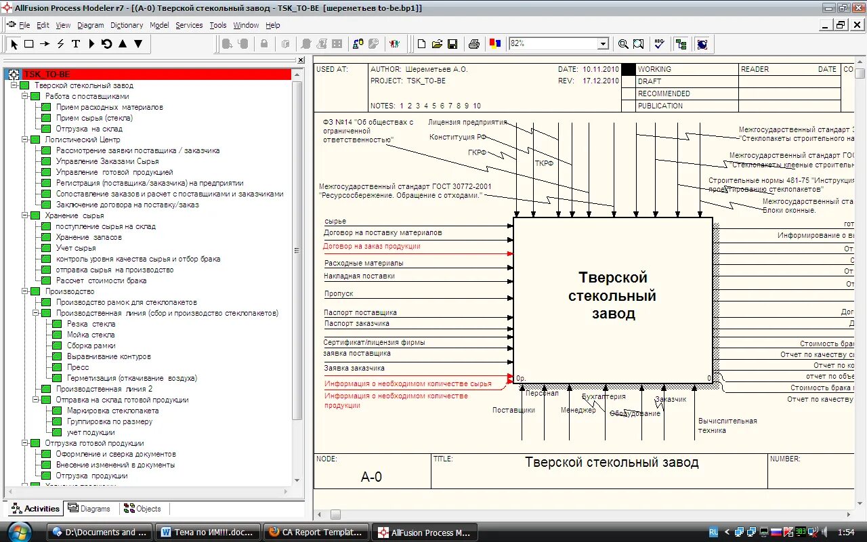Switch to the Diagrams tab
The image size is (867, 542).
click(x=89, y=509)
